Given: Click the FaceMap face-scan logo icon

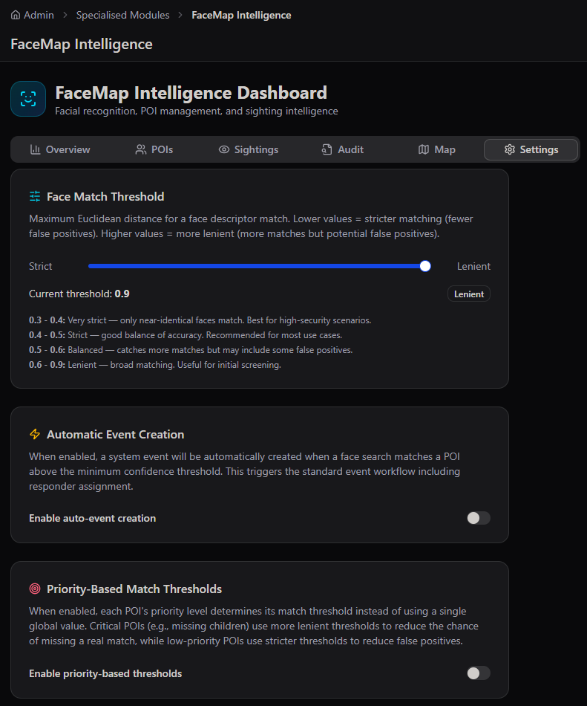Looking at the screenshot, I should coord(28,99).
